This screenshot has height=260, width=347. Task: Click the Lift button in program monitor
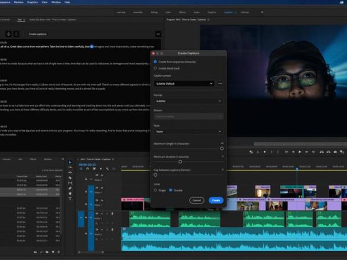[x=321, y=152]
